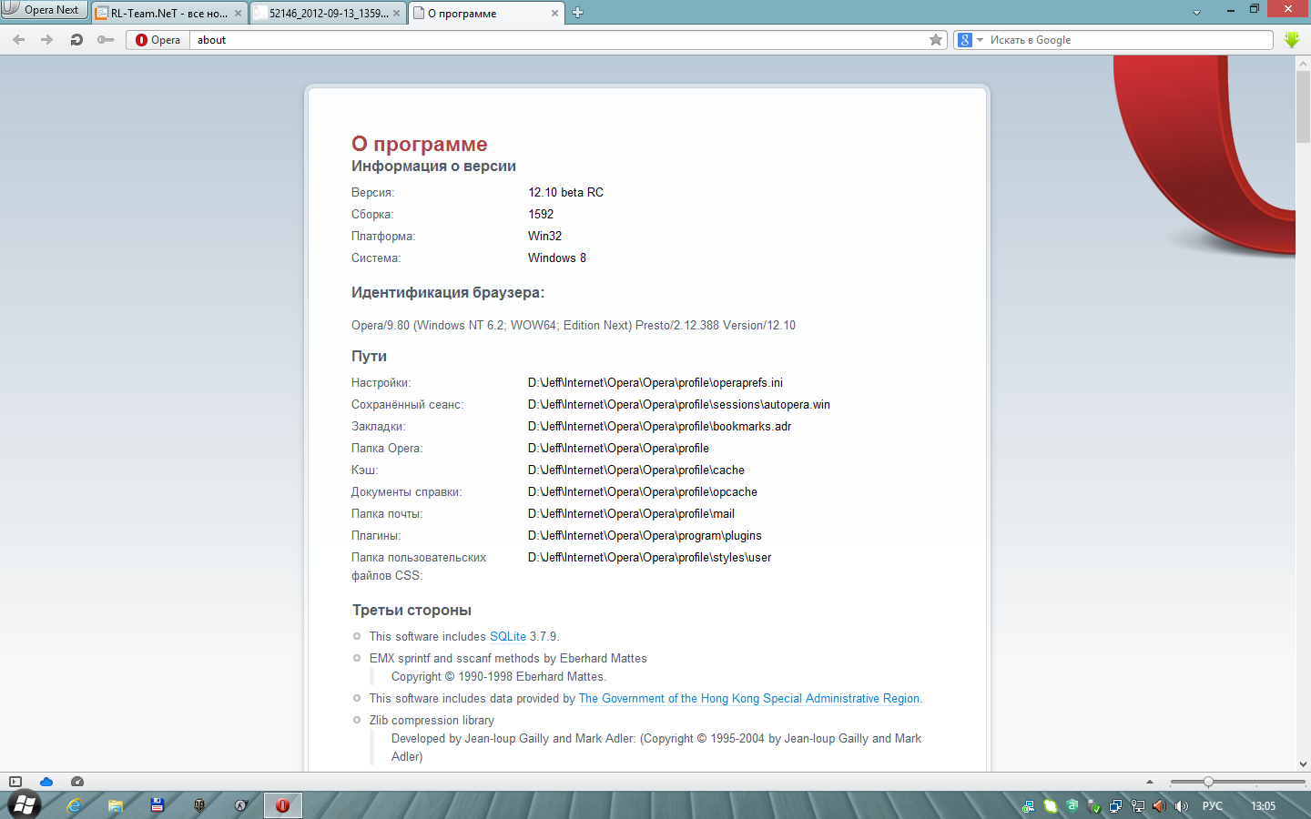Click the version text '12.10 beta RC'
Viewport: 1311px width, 819px height.
pos(565,193)
